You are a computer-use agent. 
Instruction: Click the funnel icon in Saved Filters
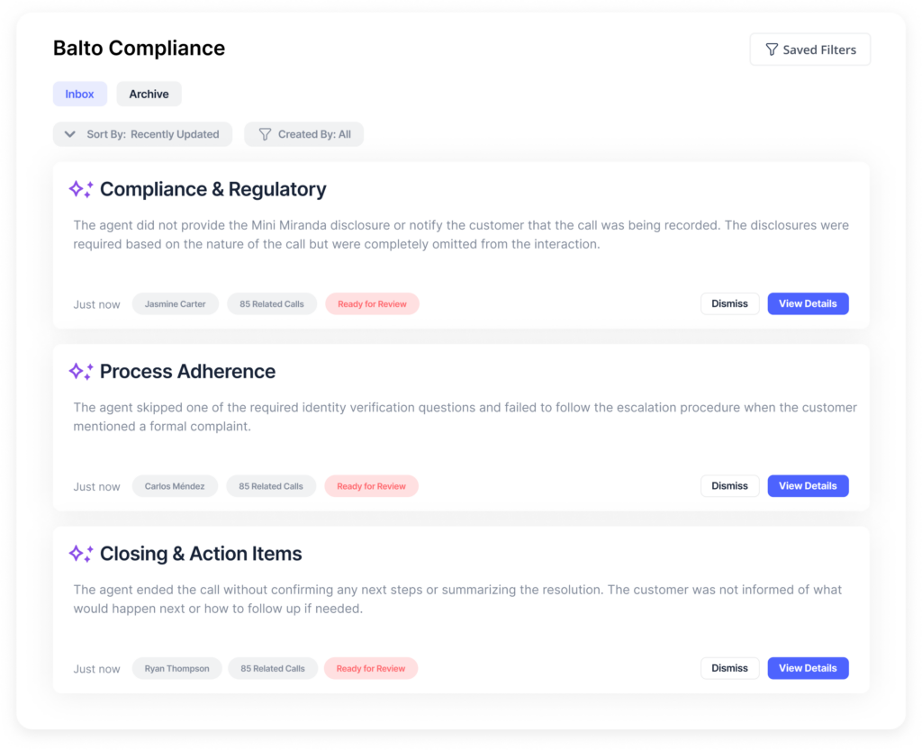(x=772, y=50)
